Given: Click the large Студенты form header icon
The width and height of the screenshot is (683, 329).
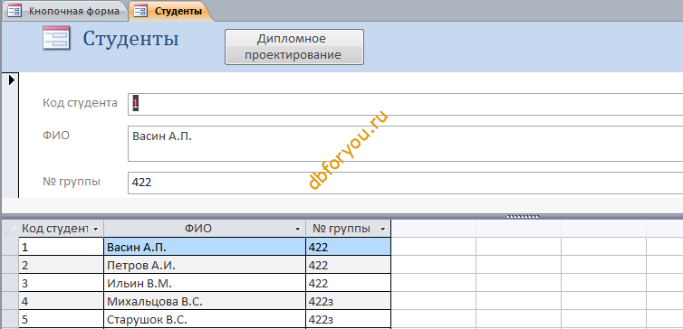Looking at the screenshot, I should tap(57, 38).
